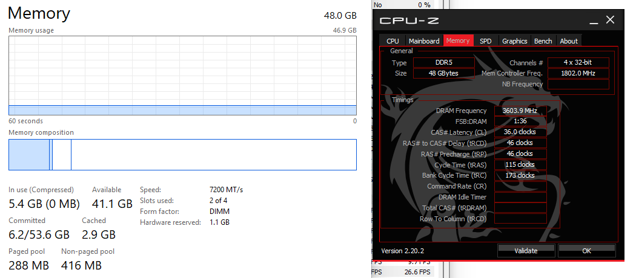Click the Mem Controller Freq. value
This screenshot has width=636, height=278.
click(578, 73)
